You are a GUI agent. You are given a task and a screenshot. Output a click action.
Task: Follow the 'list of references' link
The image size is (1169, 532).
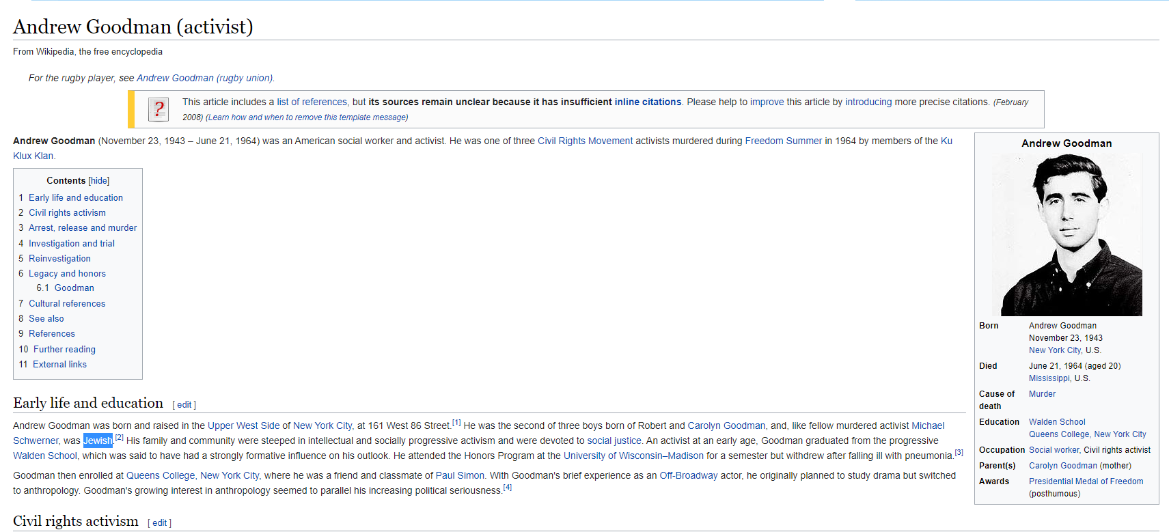312,102
